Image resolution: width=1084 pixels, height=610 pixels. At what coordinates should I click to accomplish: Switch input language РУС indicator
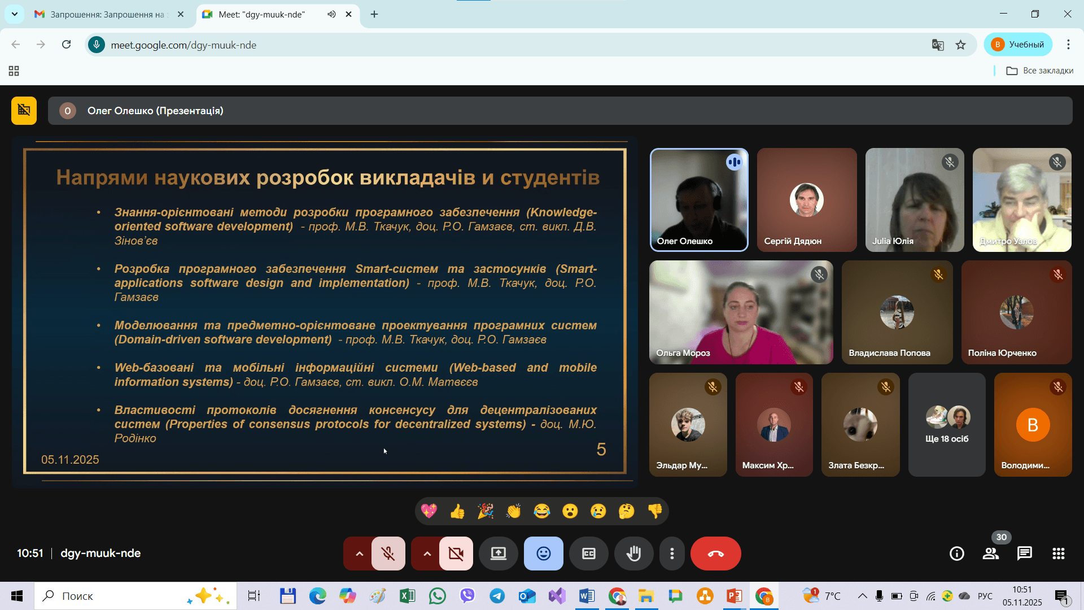tap(985, 596)
